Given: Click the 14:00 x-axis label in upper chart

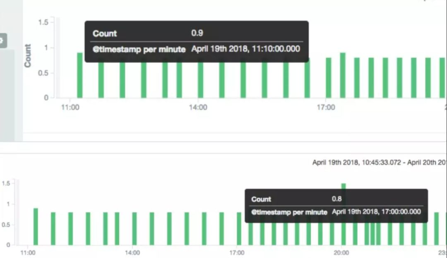Looking at the screenshot, I should coord(198,107).
